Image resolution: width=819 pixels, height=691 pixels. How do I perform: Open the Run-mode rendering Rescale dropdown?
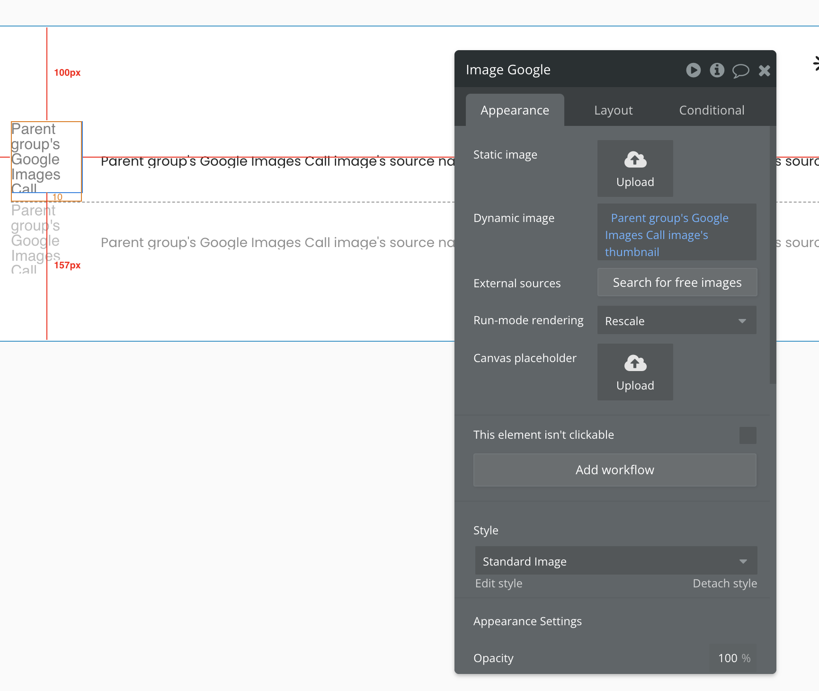[x=677, y=320]
